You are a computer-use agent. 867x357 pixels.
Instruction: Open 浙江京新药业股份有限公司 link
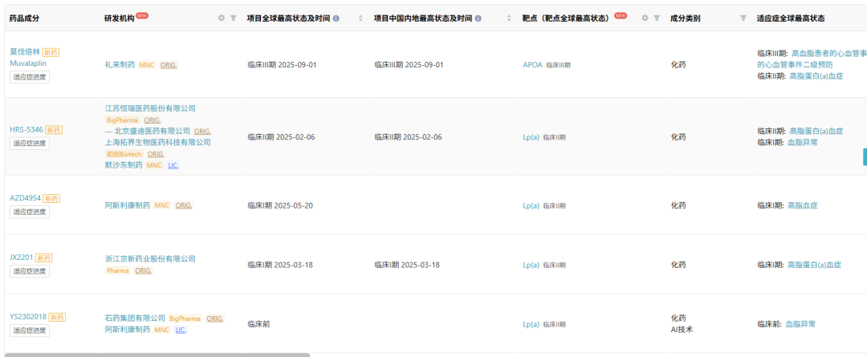150,258
